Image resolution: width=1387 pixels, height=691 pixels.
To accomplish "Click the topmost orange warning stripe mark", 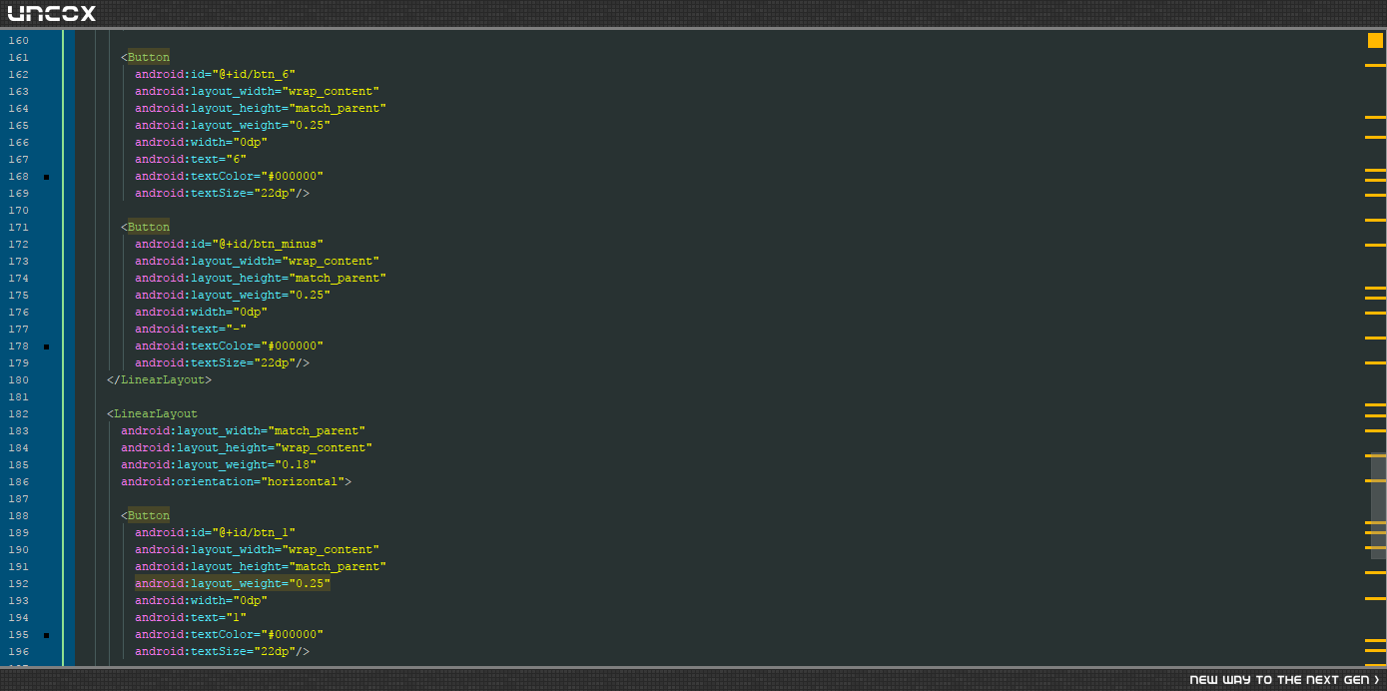I will [1375, 65].
